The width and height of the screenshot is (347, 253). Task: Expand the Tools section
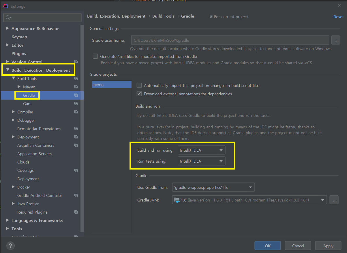click(7, 229)
